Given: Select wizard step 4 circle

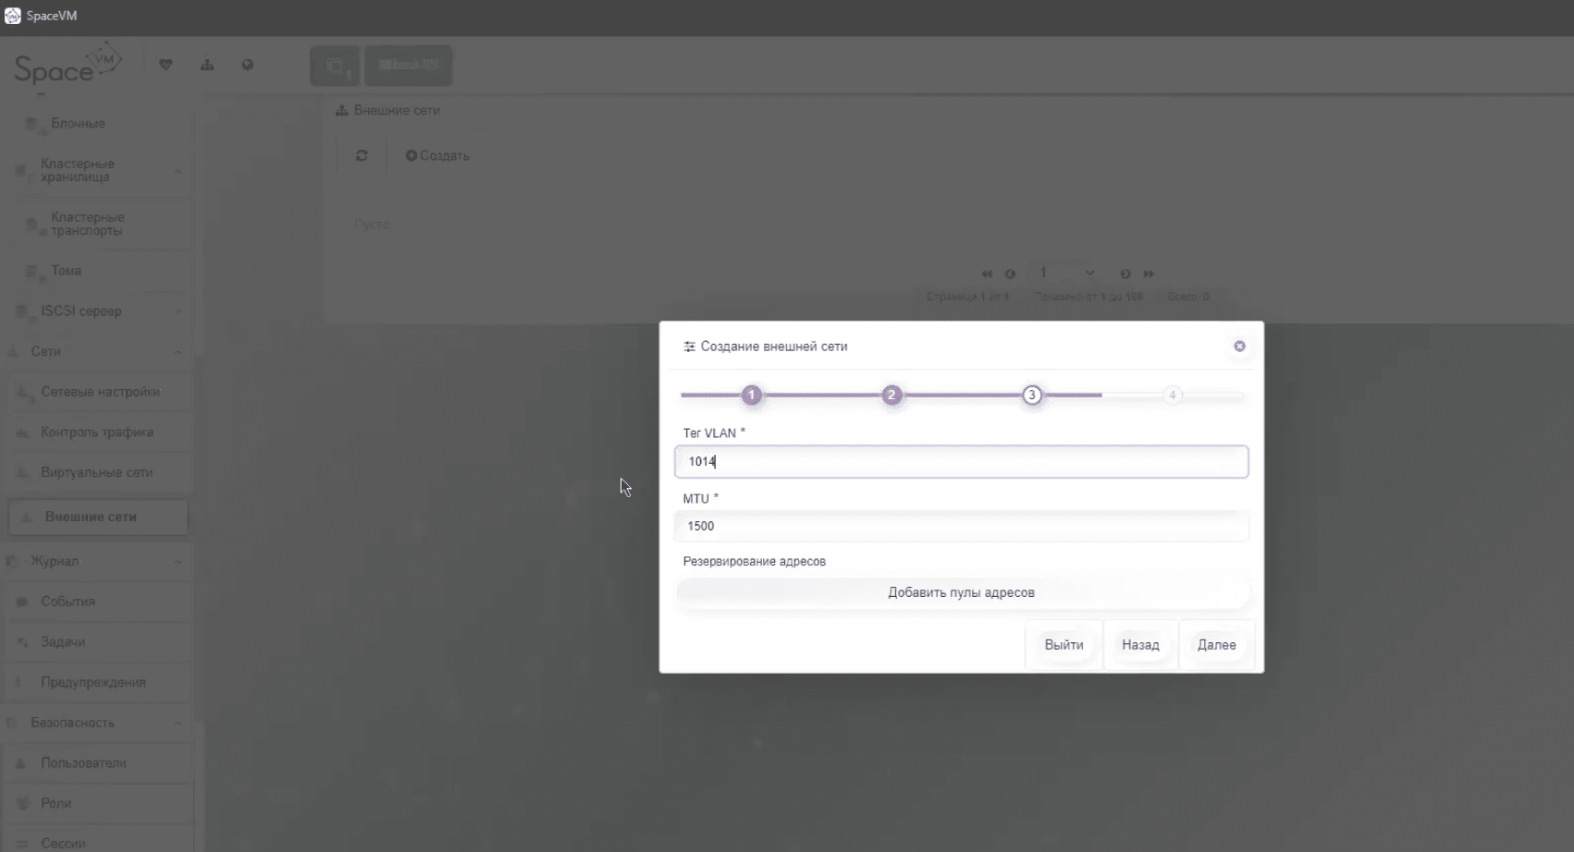Looking at the screenshot, I should (1172, 396).
